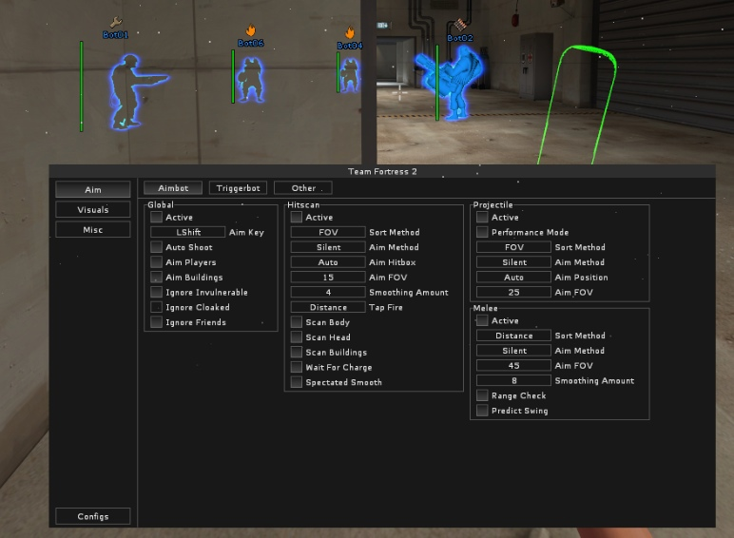Click the class icon above Bot02

tap(460, 25)
